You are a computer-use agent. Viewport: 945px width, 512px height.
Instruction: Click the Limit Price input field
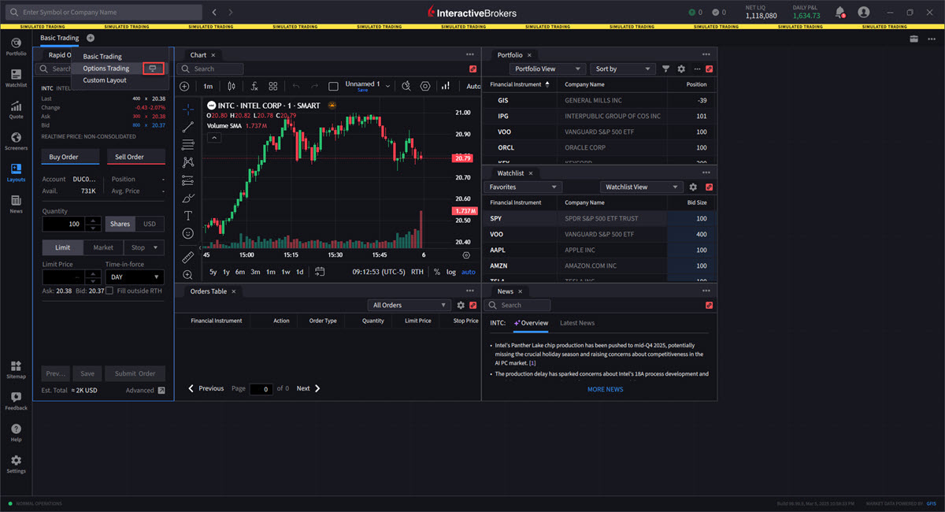click(63, 277)
